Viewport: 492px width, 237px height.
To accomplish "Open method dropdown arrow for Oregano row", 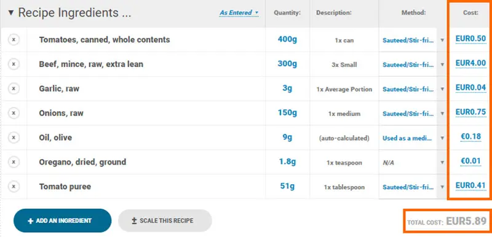I will [x=442, y=162].
